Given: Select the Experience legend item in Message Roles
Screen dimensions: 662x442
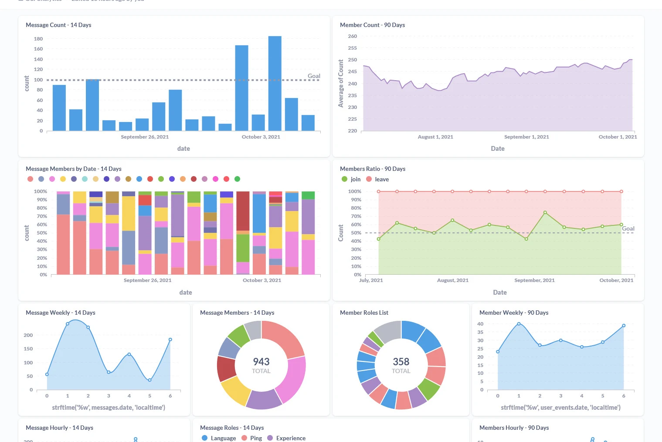Looking at the screenshot, I should point(286,438).
